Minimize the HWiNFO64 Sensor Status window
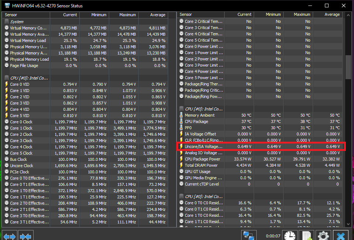 pyautogui.click(x=310, y=6)
